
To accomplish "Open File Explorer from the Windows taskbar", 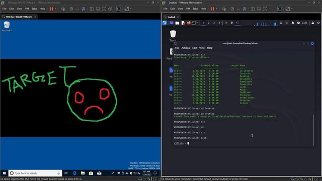I will coord(83,173).
